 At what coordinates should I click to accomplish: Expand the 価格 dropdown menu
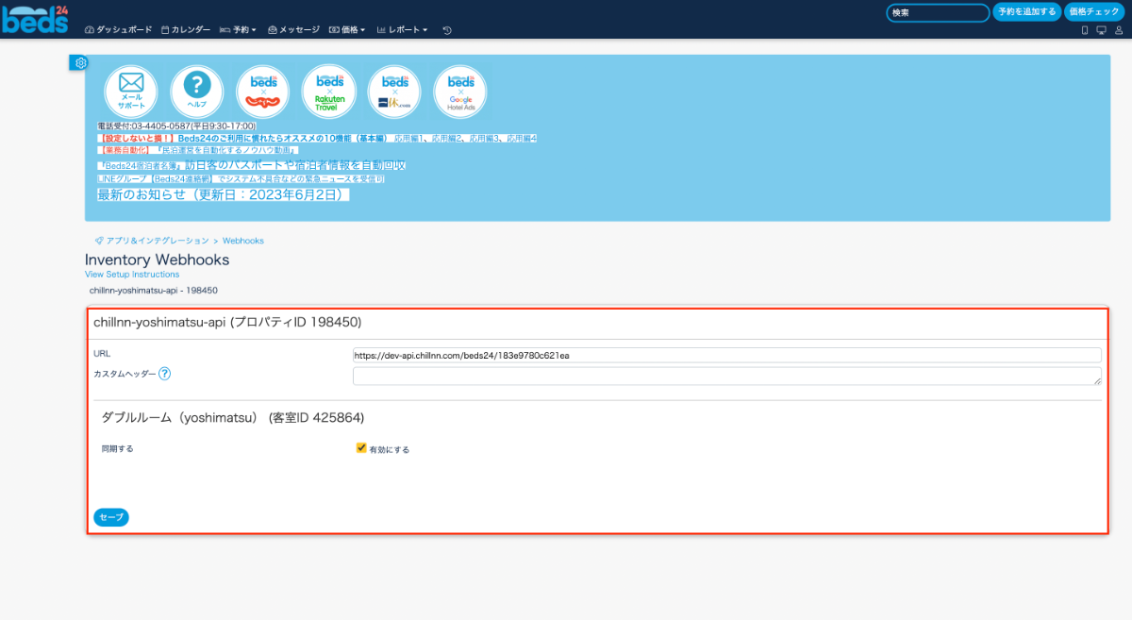click(347, 30)
